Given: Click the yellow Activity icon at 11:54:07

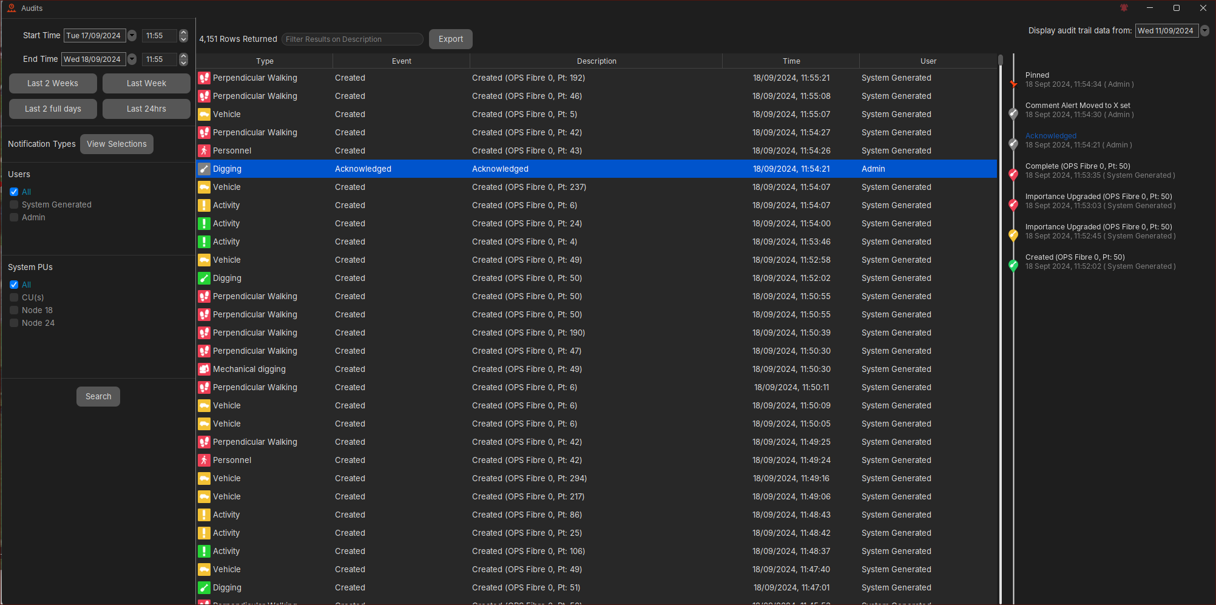Looking at the screenshot, I should [x=204, y=205].
